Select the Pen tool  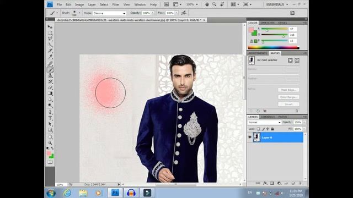(x=50, y=112)
